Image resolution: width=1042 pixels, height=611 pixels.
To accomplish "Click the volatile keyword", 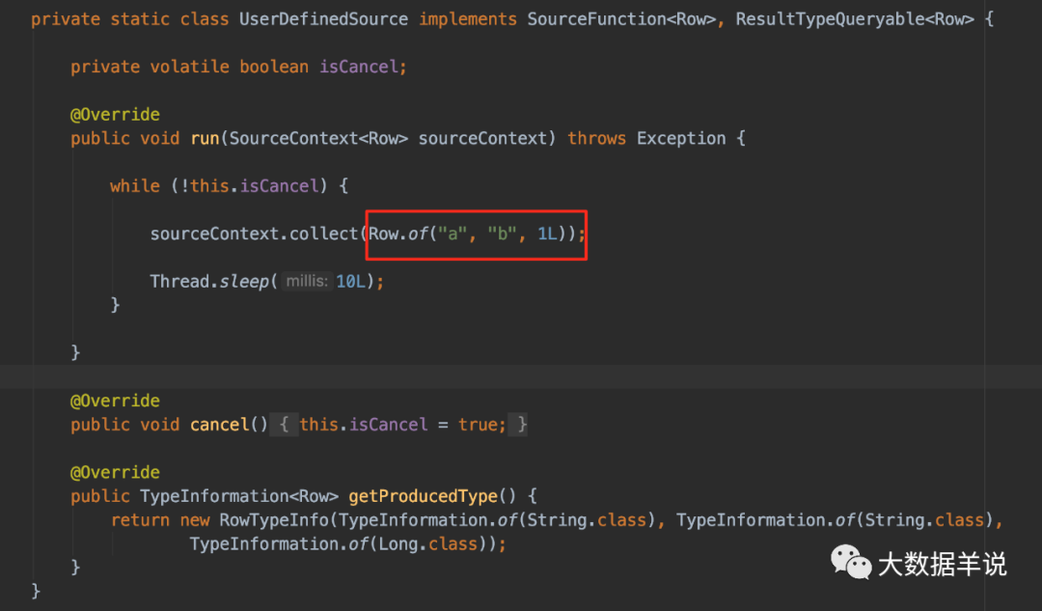I will click(189, 68).
